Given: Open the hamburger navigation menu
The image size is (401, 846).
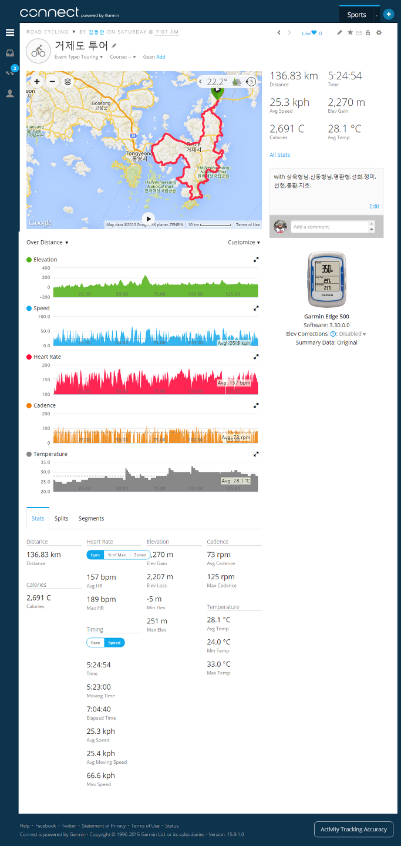Looking at the screenshot, I should [10, 32].
